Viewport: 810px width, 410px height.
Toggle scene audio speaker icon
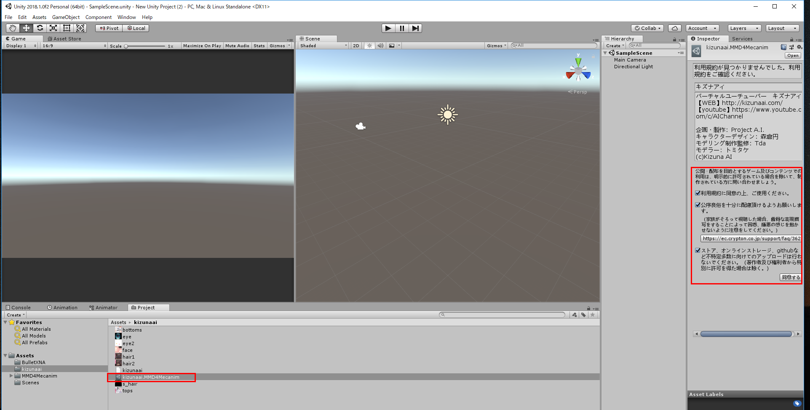(380, 46)
